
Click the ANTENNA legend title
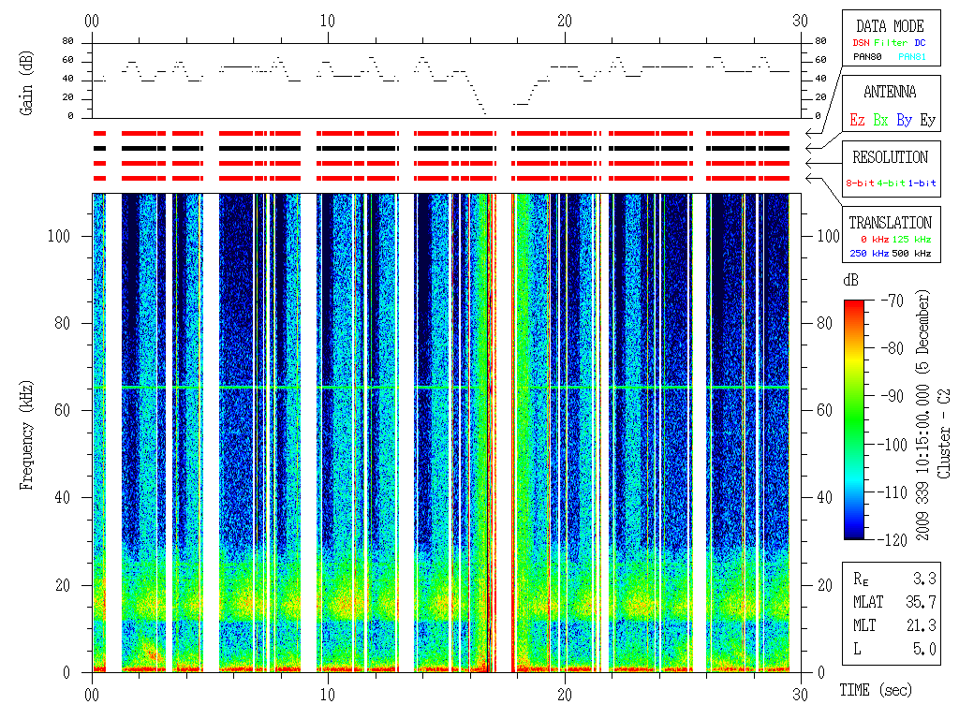pyautogui.click(x=890, y=92)
